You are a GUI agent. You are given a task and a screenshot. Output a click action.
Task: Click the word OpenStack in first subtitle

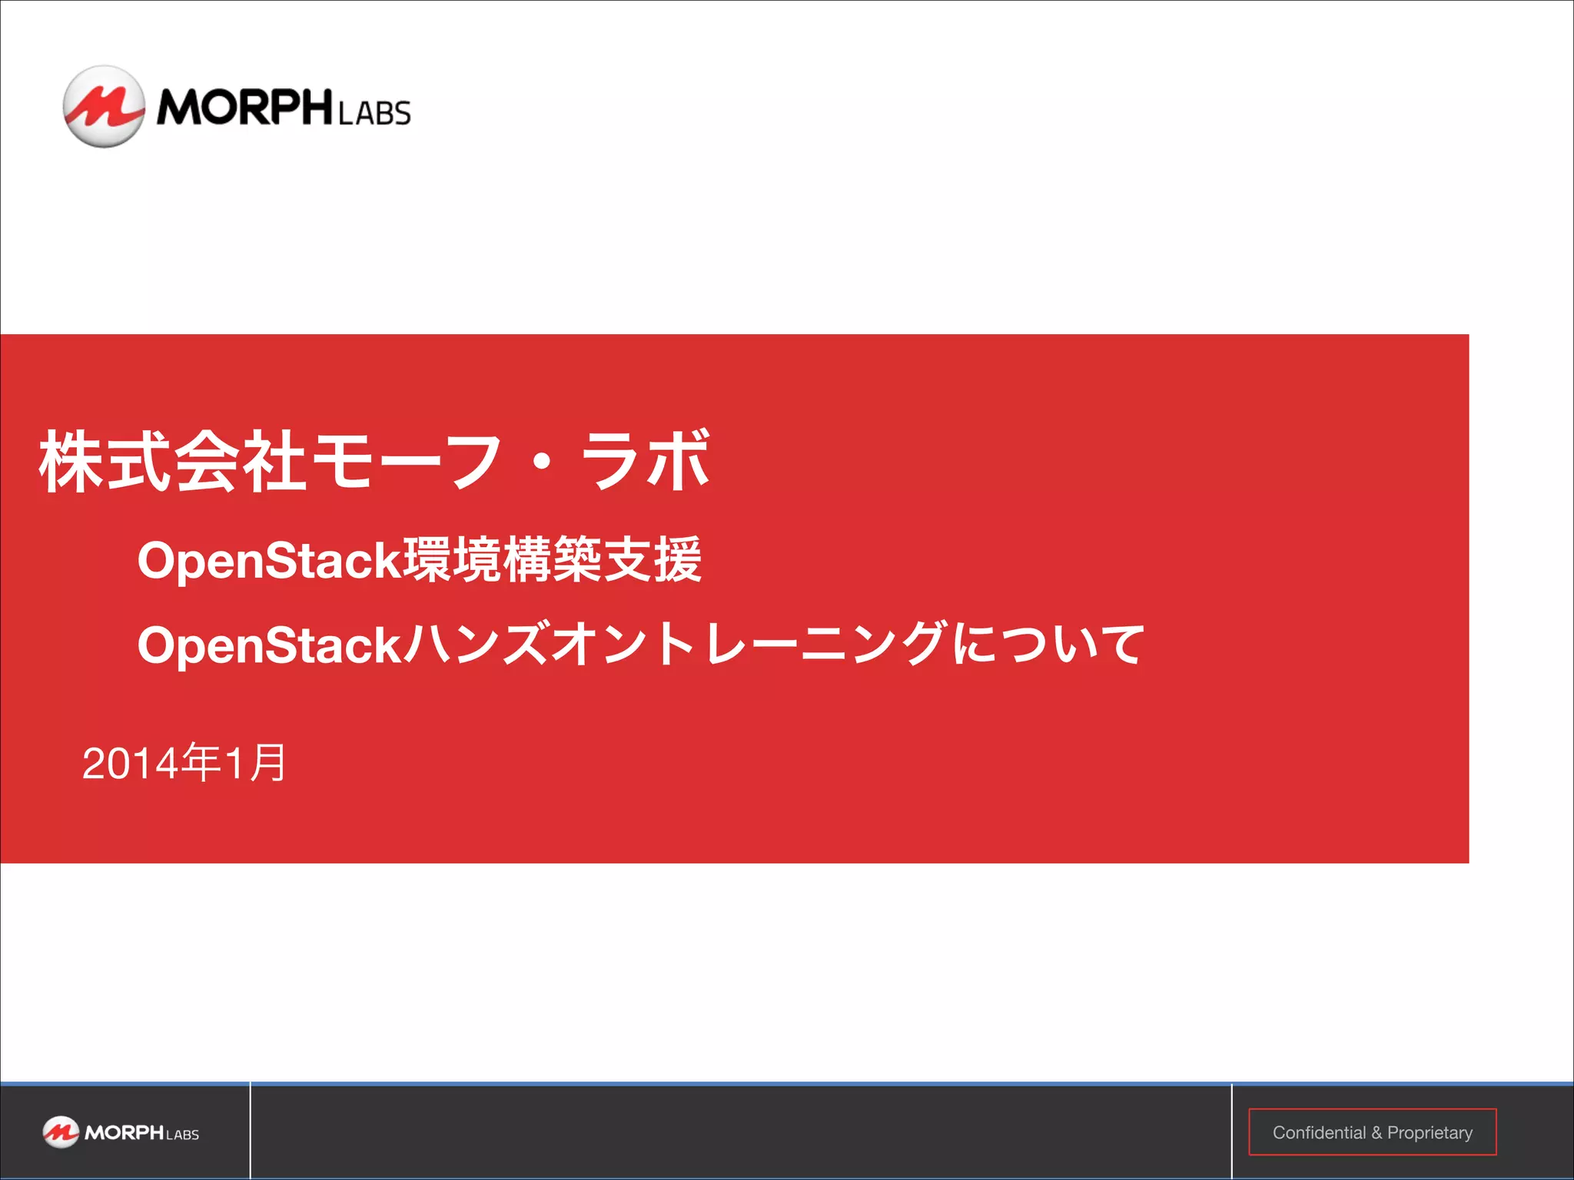click(x=269, y=560)
